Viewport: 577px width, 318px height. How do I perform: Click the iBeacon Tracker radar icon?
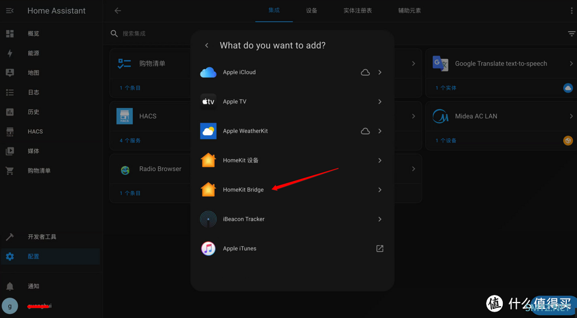[x=208, y=219]
